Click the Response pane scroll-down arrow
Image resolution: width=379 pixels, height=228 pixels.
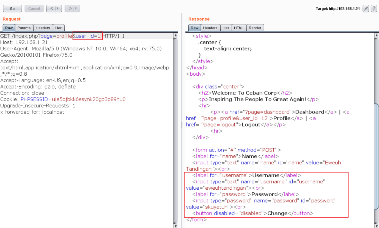click(x=377, y=226)
